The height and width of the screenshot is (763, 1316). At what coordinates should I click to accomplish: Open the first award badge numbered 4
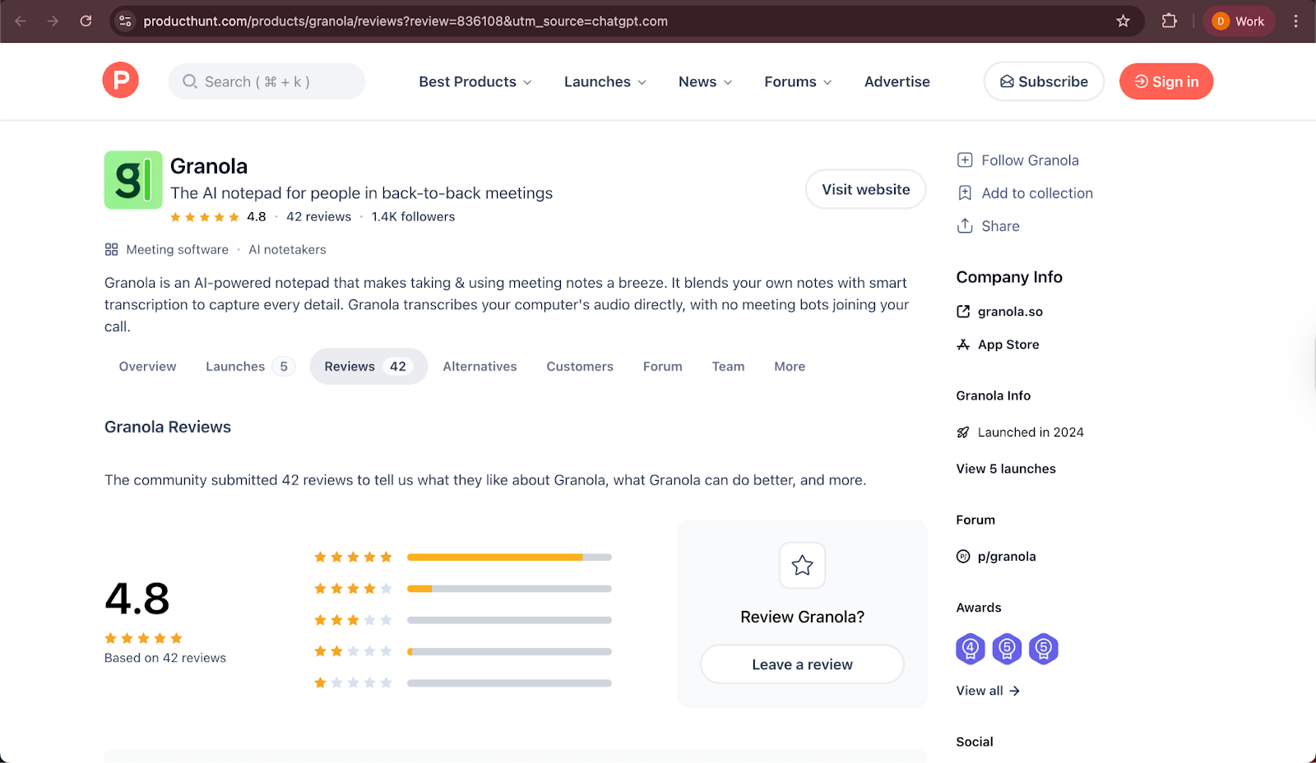point(971,649)
